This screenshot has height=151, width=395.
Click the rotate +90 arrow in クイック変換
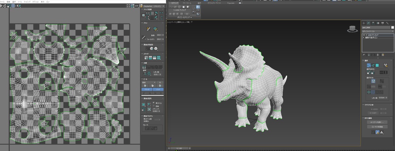coord(156,13)
